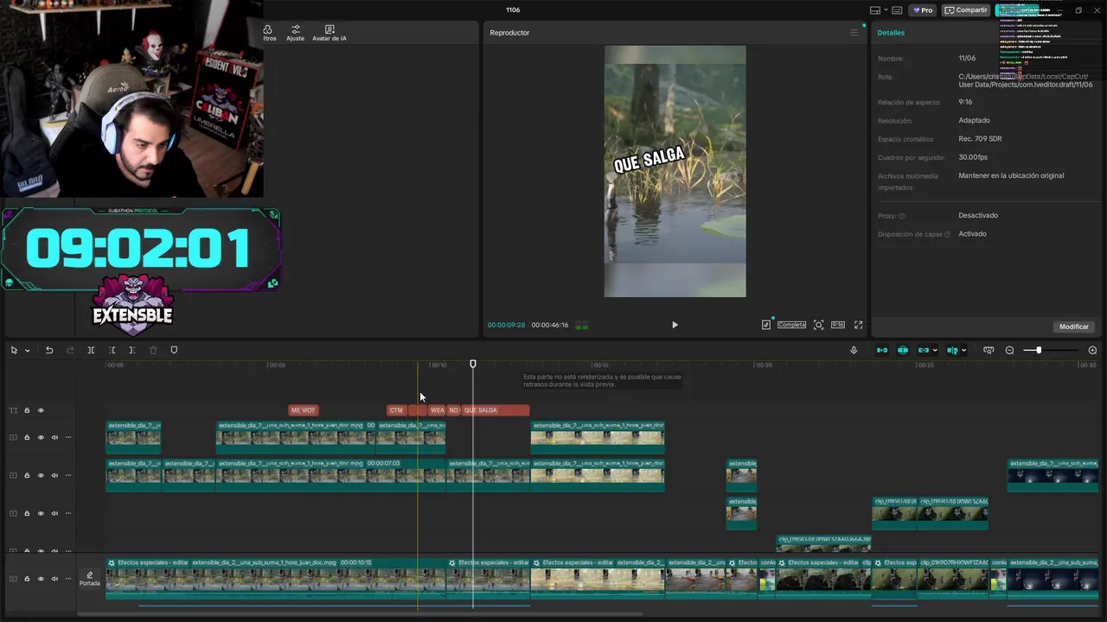Image resolution: width=1107 pixels, height=622 pixels.
Task: Open the selection tool dropdown arrow
Action: click(27, 350)
